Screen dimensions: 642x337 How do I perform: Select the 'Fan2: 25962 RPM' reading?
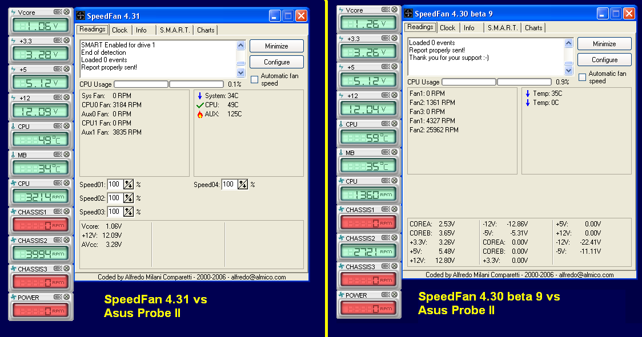tap(434, 130)
